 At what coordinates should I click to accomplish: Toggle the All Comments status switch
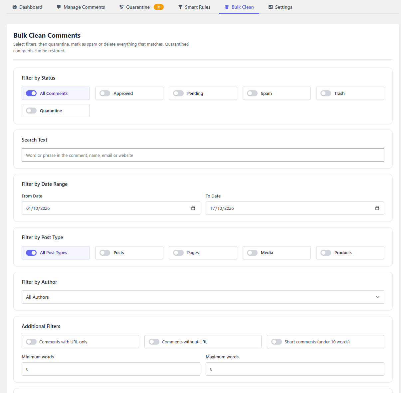pyautogui.click(x=31, y=93)
